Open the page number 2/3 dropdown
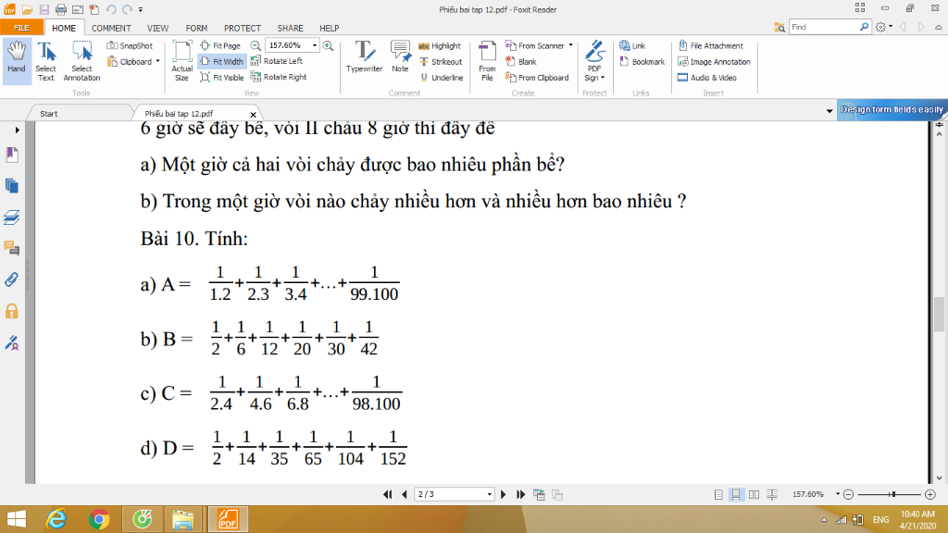The width and height of the screenshot is (948, 533). pos(489,494)
